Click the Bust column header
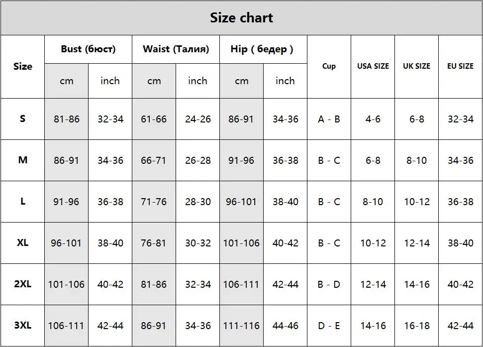Screen dimensions: 483x347 pos(88,49)
